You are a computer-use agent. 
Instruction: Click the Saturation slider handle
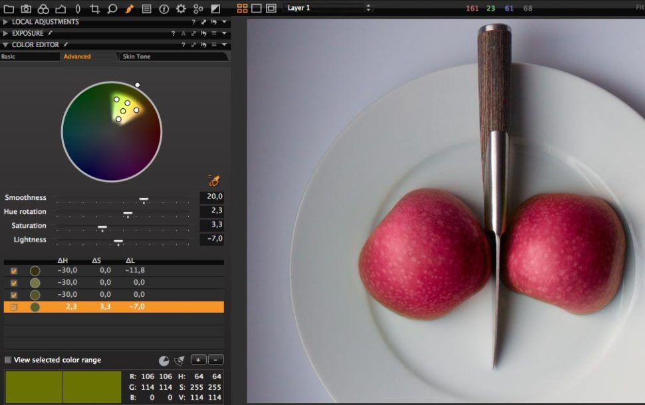[x=102, y=226]
